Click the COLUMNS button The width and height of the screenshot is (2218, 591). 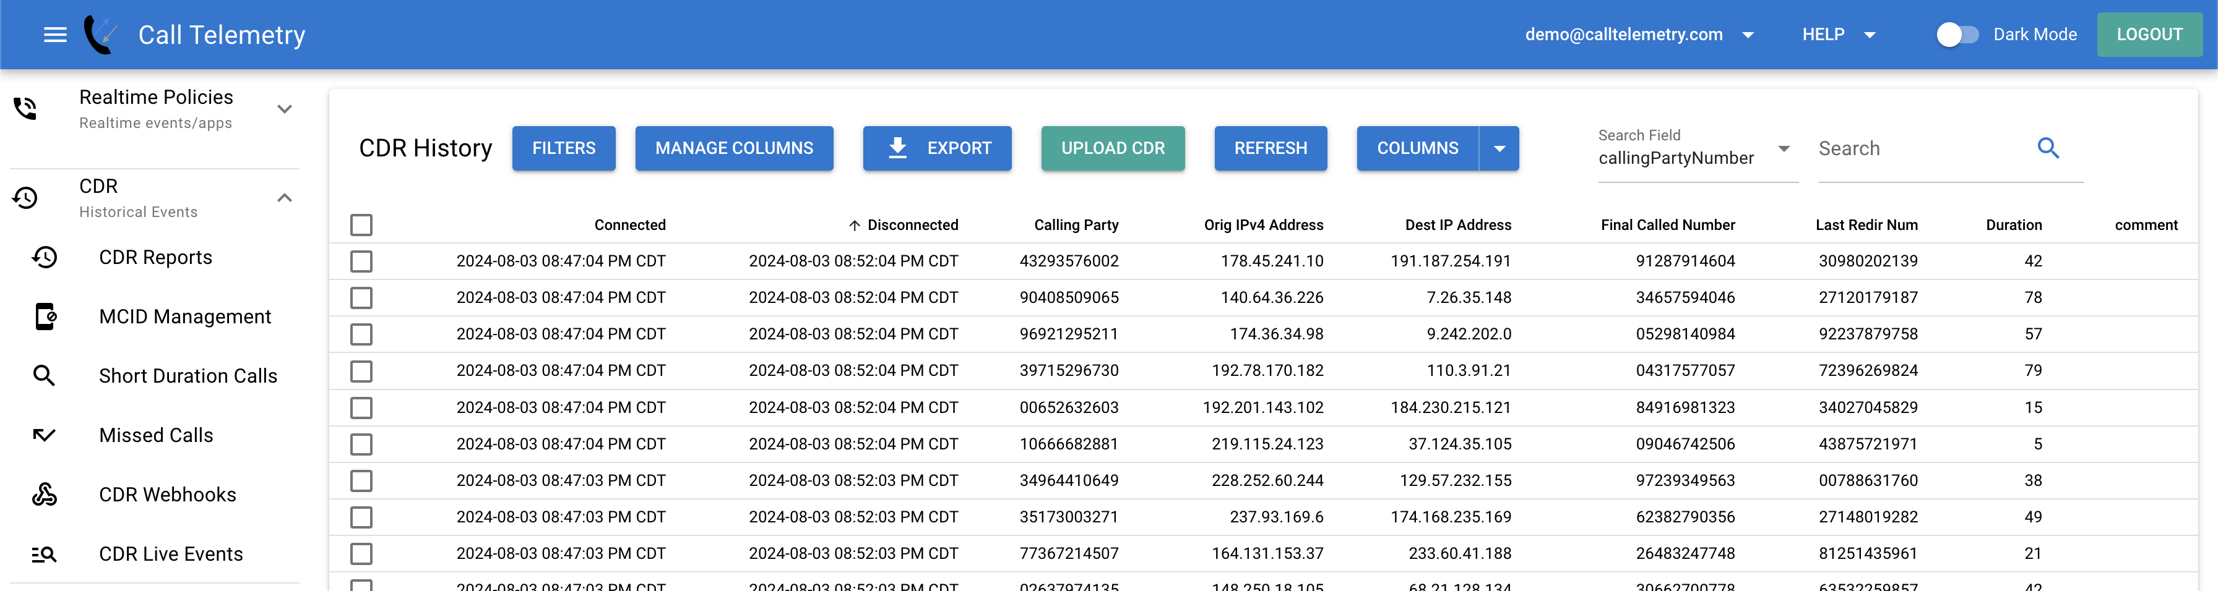(x=1418, y=148)
